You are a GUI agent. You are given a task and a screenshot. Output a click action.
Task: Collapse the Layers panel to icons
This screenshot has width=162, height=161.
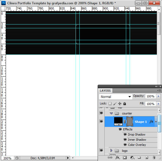[x=156, y=86]
